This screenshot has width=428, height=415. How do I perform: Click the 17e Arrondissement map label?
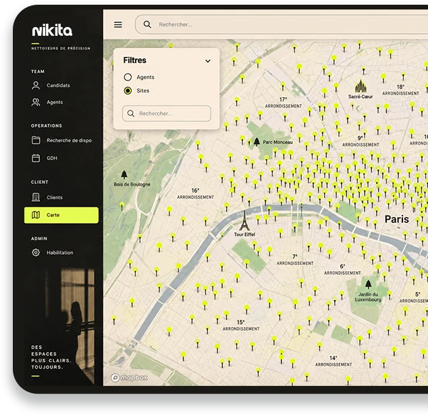point(284,103)
